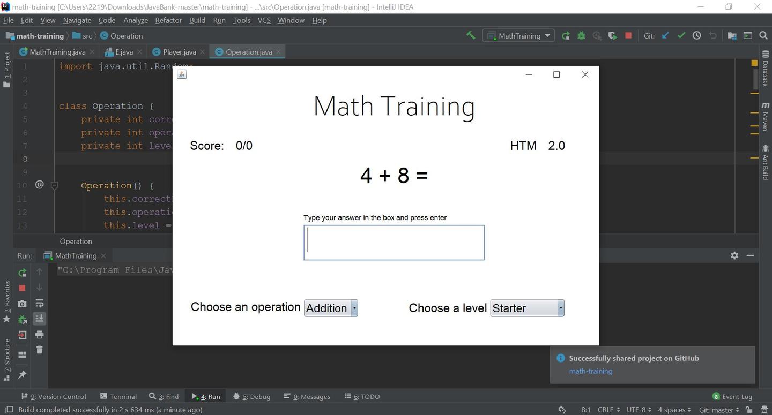Click the src breadcrumb in navigation bar
This screenshot has height=415, width=772.
tap(82, 36)
